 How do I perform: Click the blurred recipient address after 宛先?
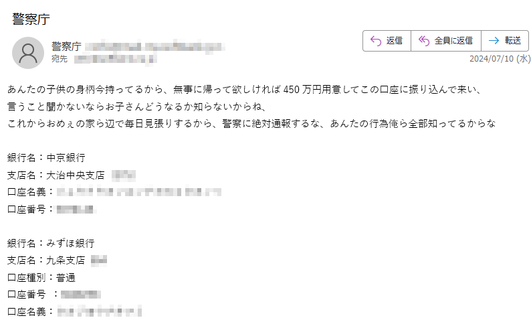pyautogui.click(x=115, y=59)
